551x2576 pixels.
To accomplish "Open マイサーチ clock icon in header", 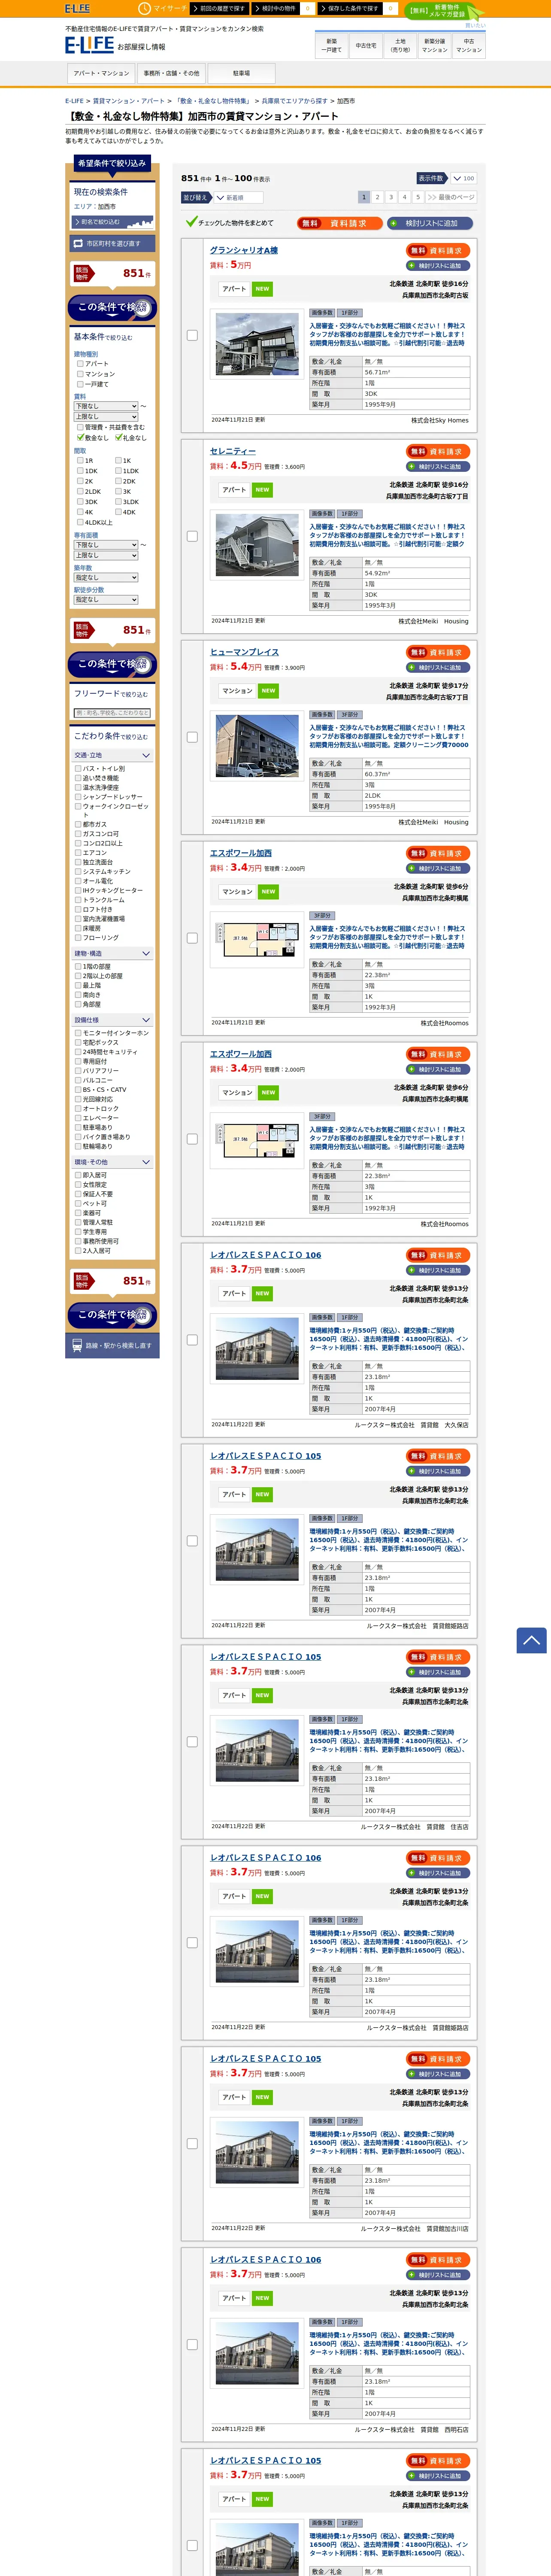I will tap(145, 8).
